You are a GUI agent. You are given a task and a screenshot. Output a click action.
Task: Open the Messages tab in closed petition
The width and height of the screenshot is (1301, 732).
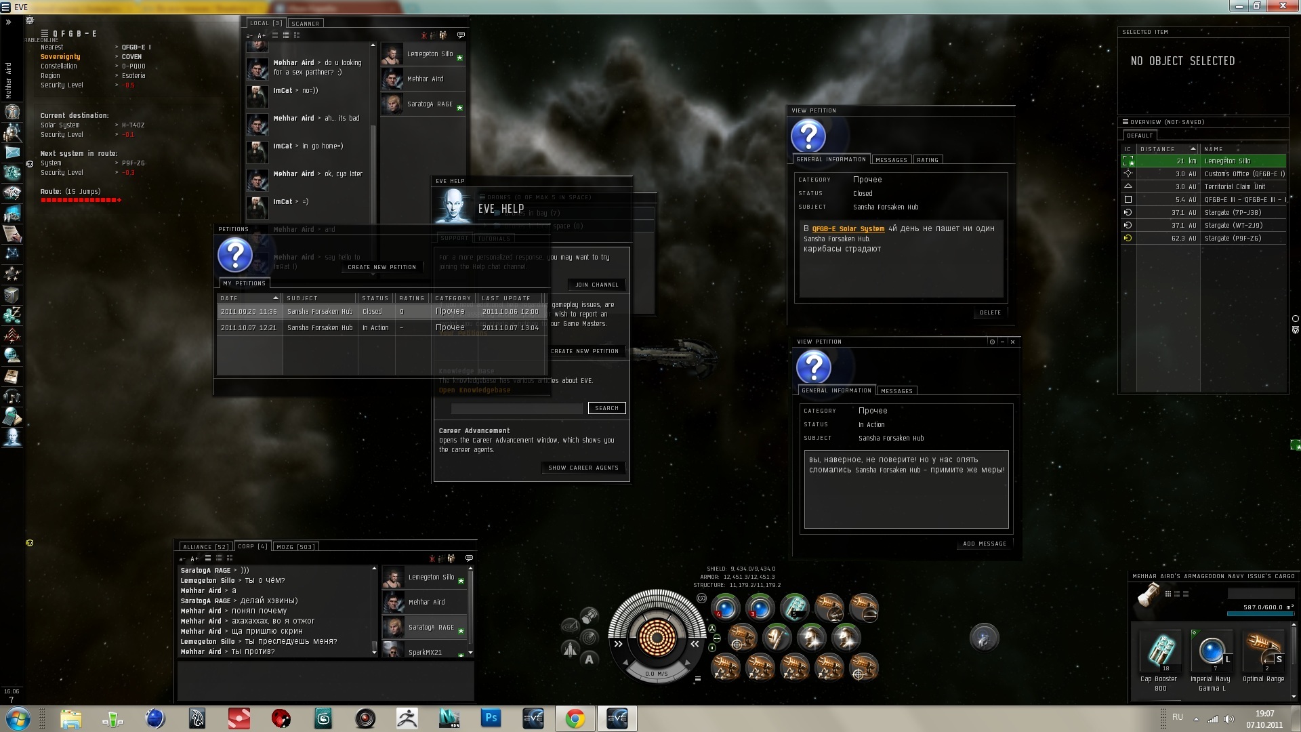pyautogui.click(x=891, y=160)
